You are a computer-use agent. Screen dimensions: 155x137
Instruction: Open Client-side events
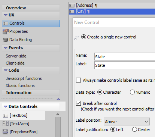15,63
